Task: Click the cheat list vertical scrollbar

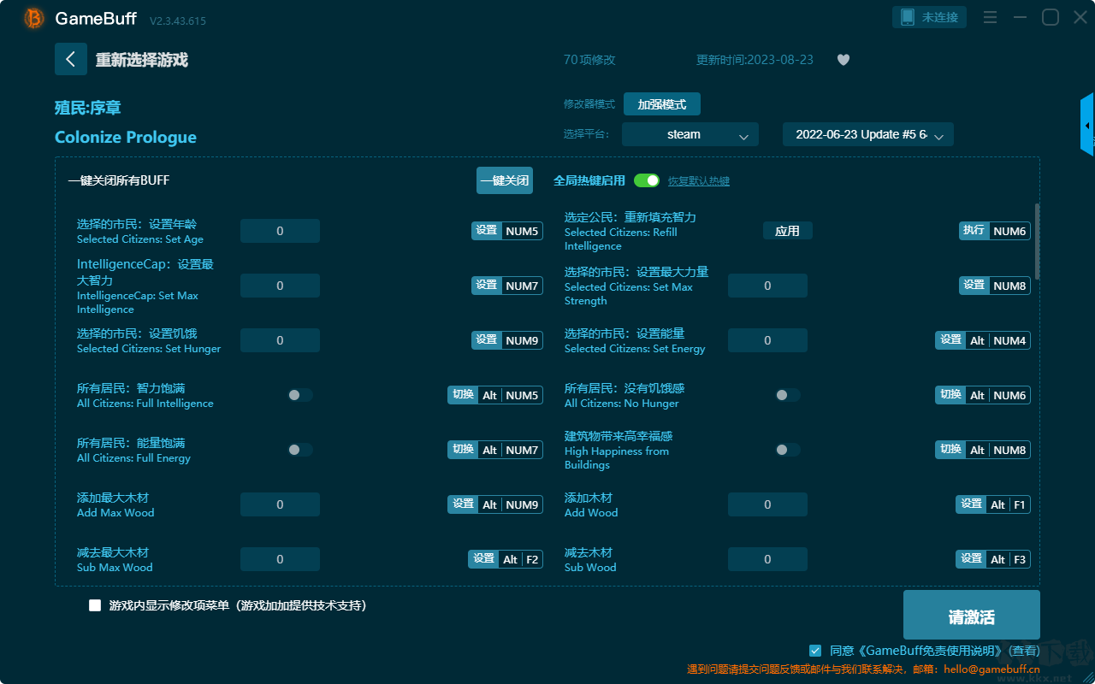Action: [x=1038, y=241]
